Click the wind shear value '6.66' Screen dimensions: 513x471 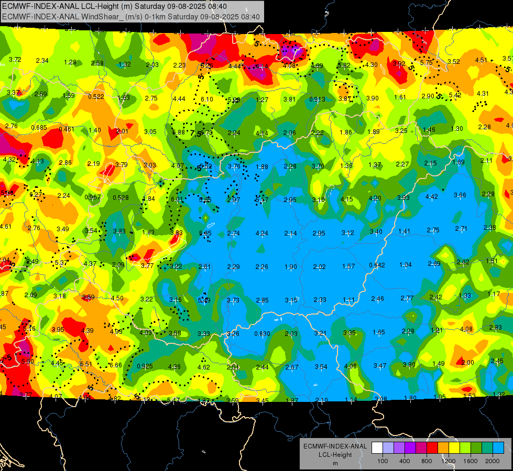pos(115,365)
